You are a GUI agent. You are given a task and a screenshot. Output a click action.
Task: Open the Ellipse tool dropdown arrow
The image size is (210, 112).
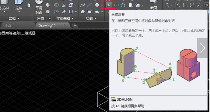point(102,12)
